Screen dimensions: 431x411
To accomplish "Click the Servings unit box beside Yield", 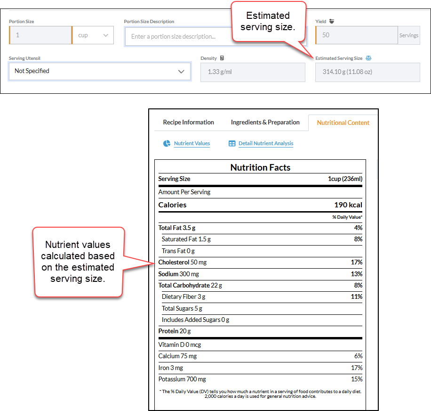I will 409,35.
